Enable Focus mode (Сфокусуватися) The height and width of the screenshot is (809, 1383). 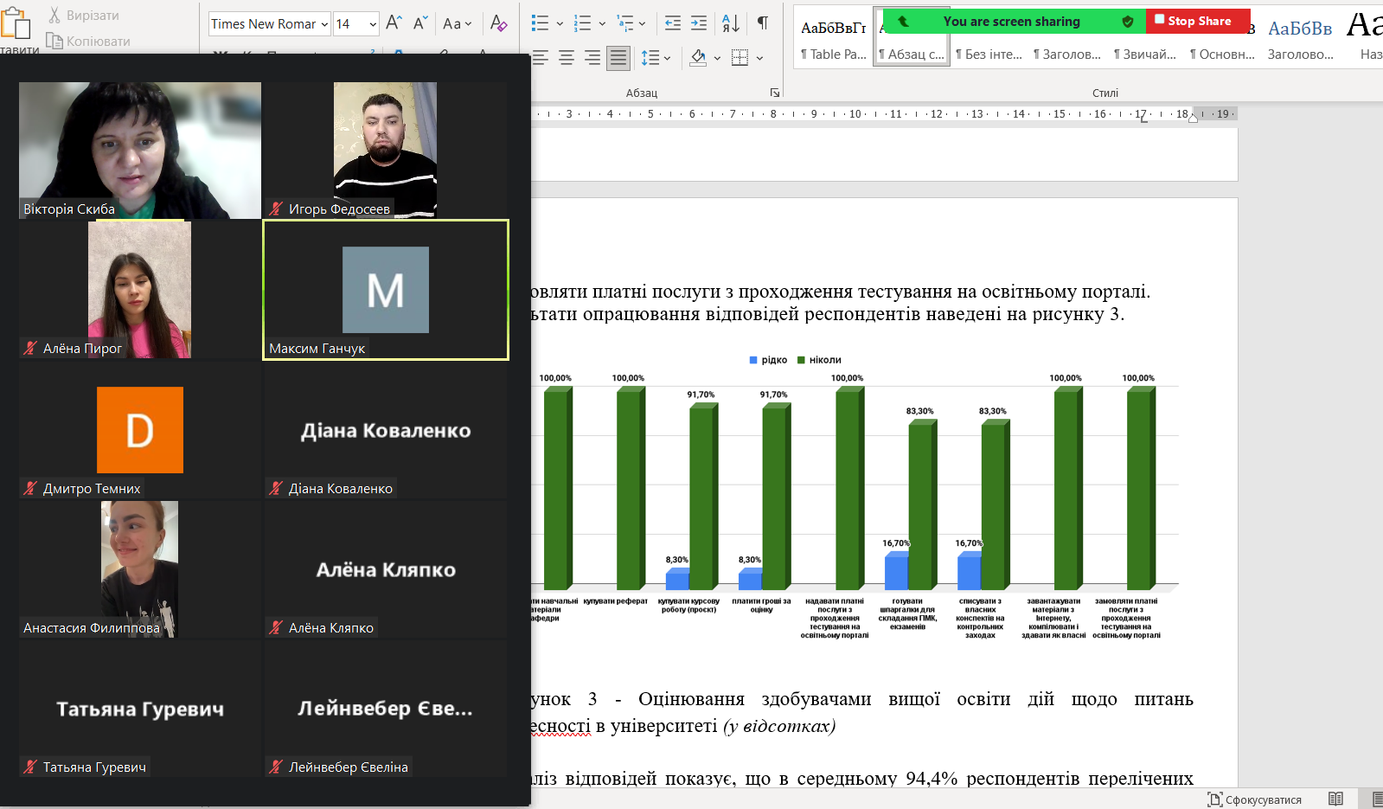(x=1254, y=799)
